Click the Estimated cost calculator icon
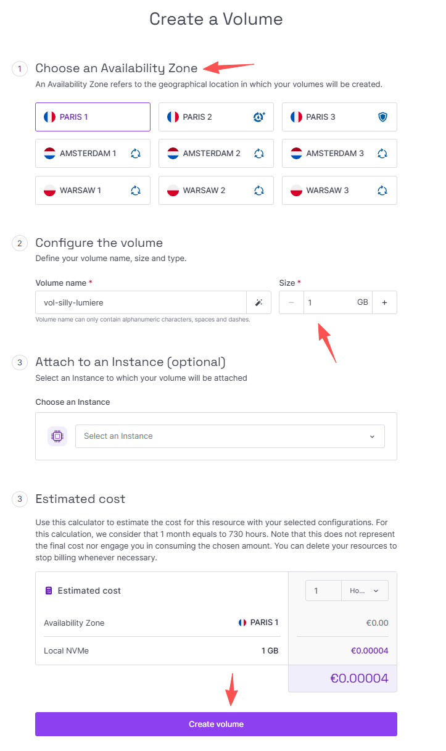446x751 pixels. 49,591
